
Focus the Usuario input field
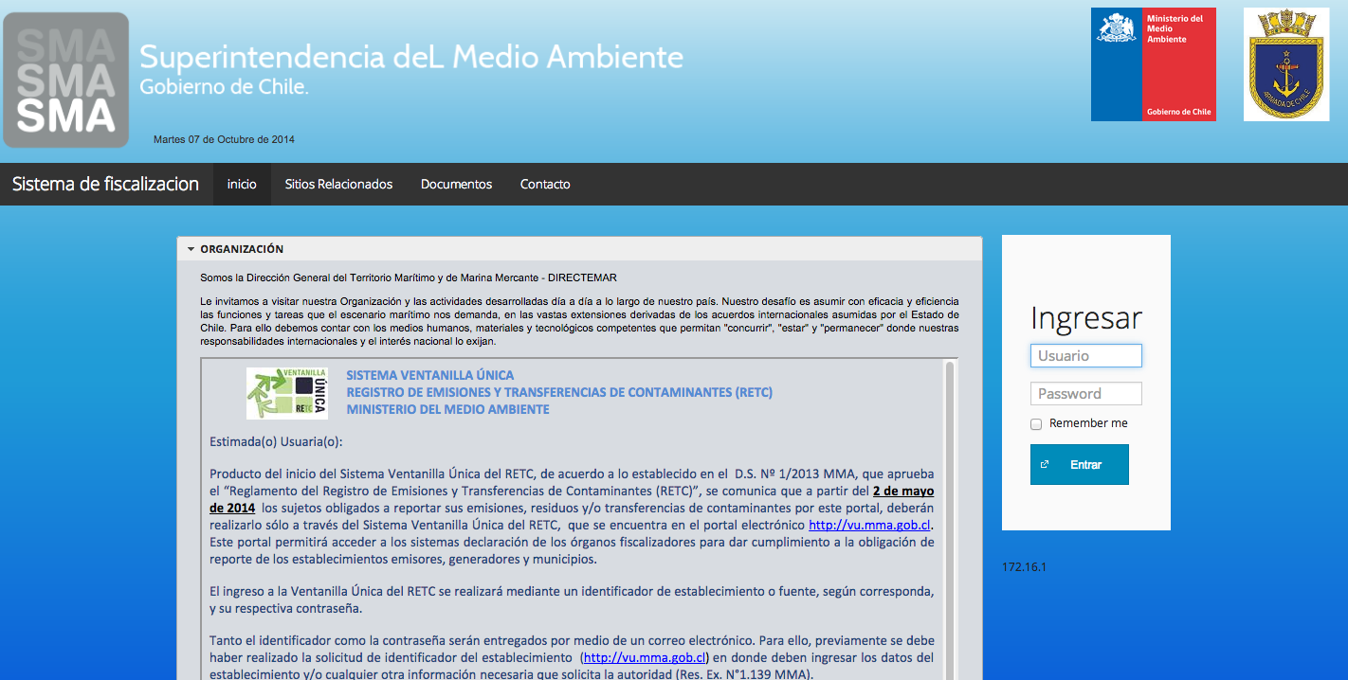pos(1085,356)
